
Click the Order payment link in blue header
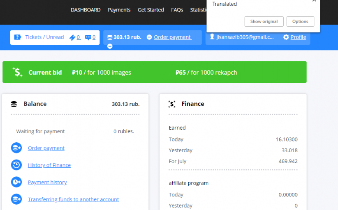pos(172,37)
